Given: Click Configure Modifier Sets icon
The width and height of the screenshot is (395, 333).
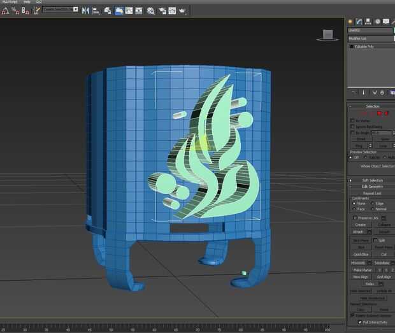Looking at the screenshot, I should (x=392, y=92).
